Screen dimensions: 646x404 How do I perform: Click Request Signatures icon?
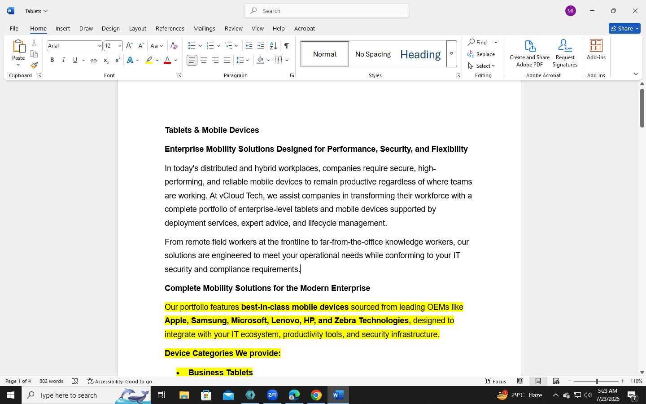(x=565, y=53)
